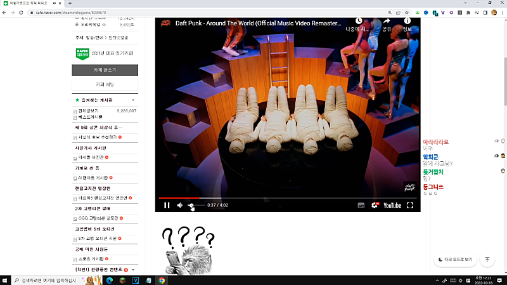Click the 암회군 chat username
Screen dimensions: 507x285
(x=431, y=157)
